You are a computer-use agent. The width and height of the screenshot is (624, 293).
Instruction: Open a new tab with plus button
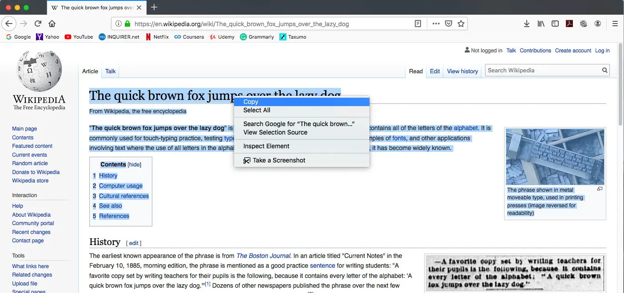click(154, 8)
